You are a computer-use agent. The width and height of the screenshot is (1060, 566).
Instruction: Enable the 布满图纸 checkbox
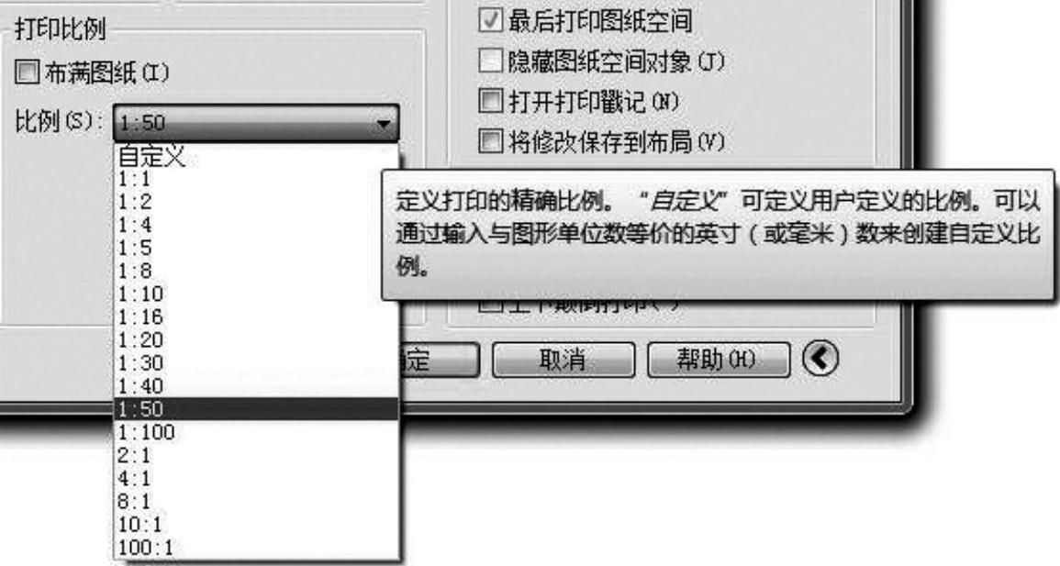click(x=27, y=72)
